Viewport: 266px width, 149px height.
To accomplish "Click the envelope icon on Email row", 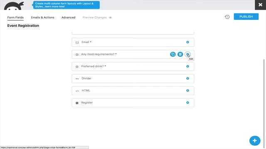I will tap(77, 43).
